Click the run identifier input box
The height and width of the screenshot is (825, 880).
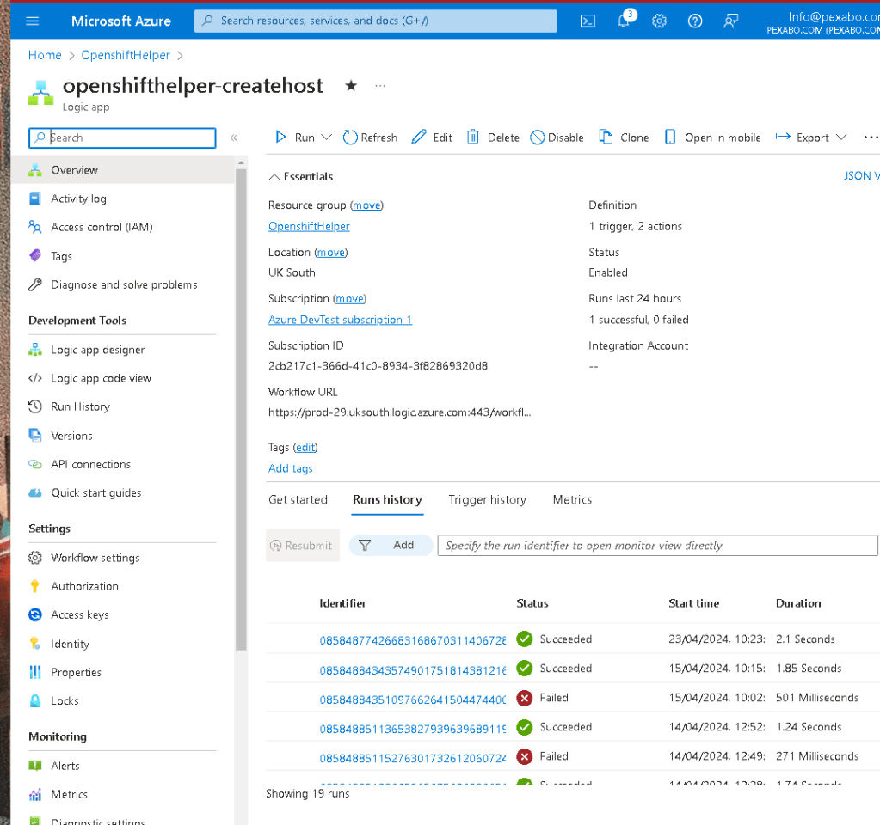coord(657,546)
